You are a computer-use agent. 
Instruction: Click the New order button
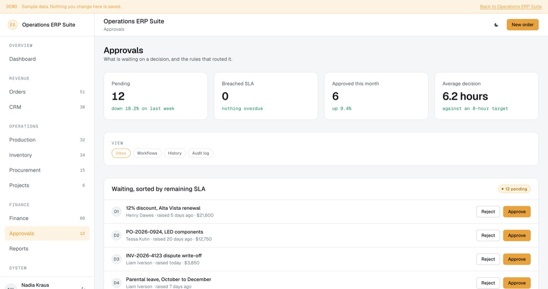(x=523, y=25)
